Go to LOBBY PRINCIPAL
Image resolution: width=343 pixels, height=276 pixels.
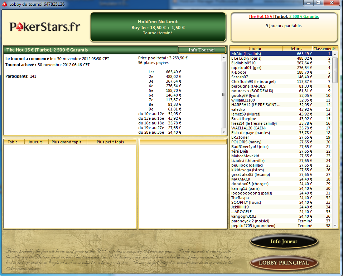click(284, 263)
